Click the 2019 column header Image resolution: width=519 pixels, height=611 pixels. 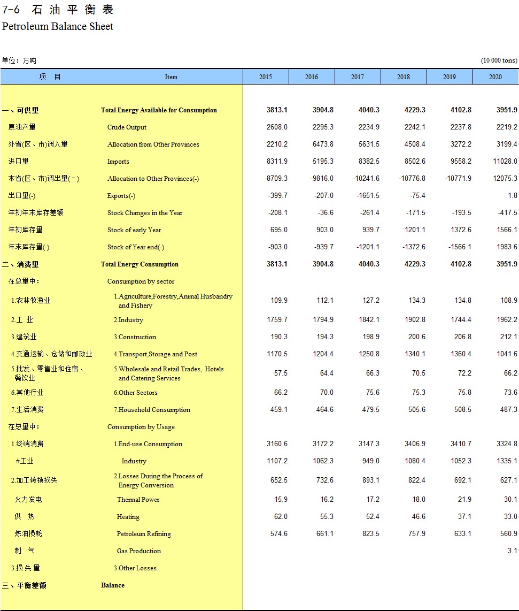[450, 77]
